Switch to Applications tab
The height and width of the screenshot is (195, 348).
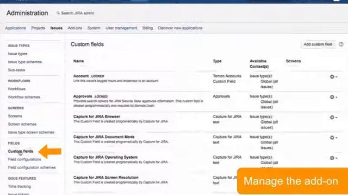(16, 28)
